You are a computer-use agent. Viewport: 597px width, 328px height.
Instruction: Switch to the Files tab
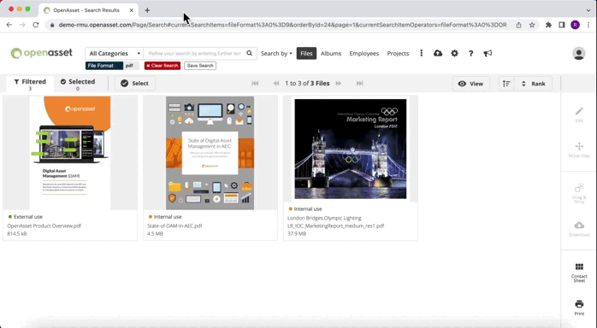pyautogui.click(x=306, y=53)
